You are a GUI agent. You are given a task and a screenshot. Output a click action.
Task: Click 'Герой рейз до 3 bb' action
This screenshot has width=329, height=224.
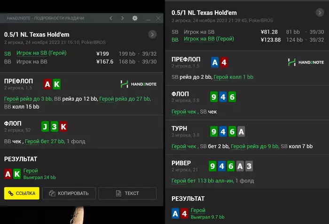[x=28, y=99]
